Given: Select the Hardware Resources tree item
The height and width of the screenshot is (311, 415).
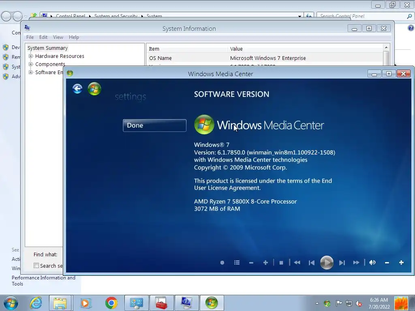Looking at the screenshot, I should pos(60,56).
